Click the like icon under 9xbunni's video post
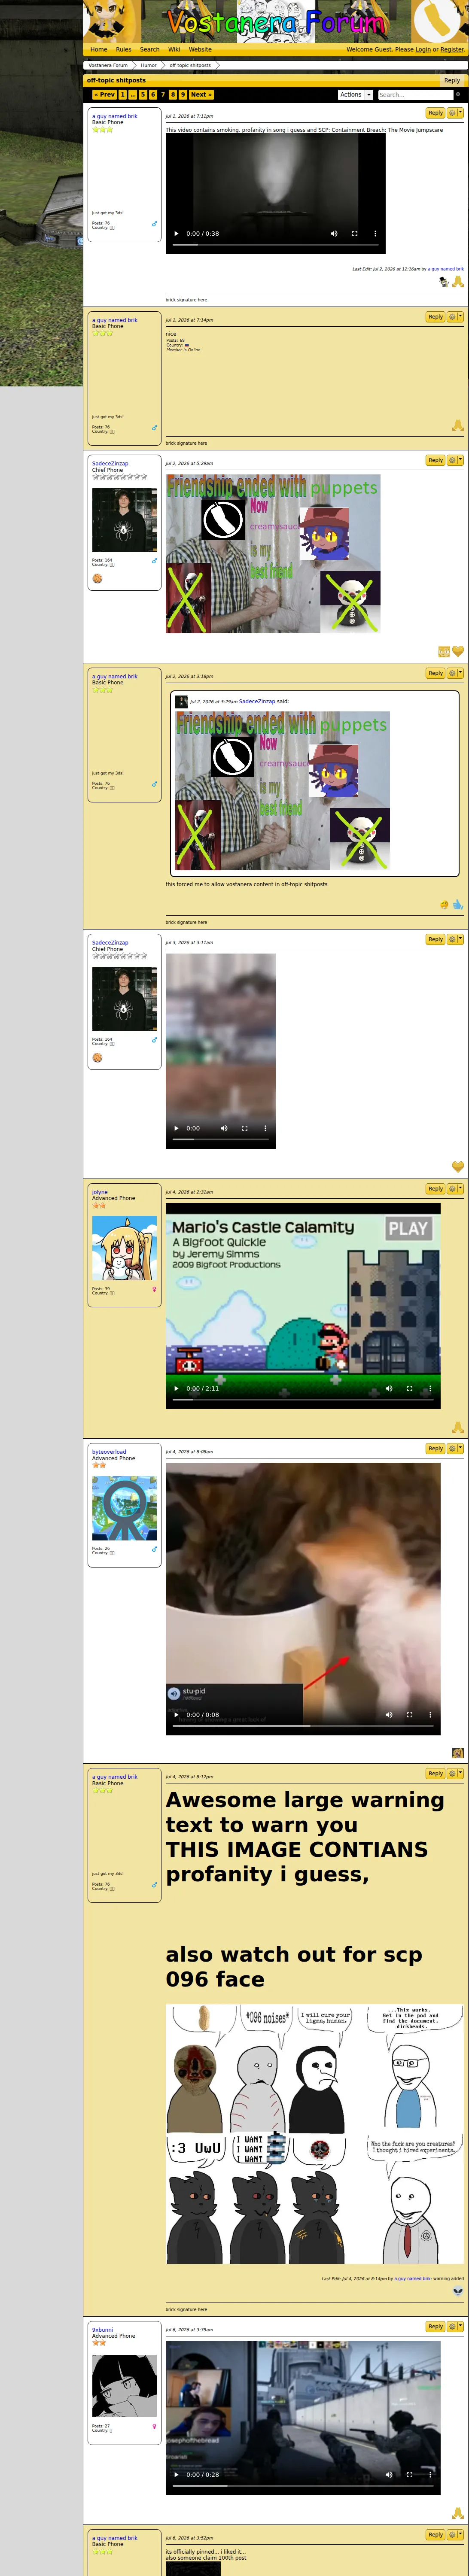Viewport: 469px width, 2576px height. click(458, 2512)
